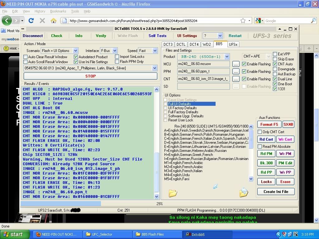Click the smiley HWK bookmark icon
This screenshot has height=239, width=319.
coord(6,48)
